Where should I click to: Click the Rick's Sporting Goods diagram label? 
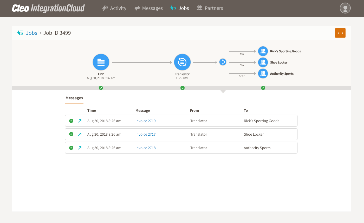pyautogui.click(x=285, y=51)
